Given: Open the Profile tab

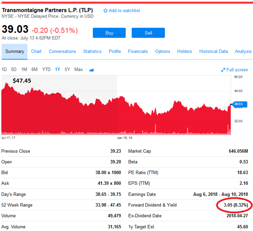Looking at the screenshot, I should click(115, 51).
